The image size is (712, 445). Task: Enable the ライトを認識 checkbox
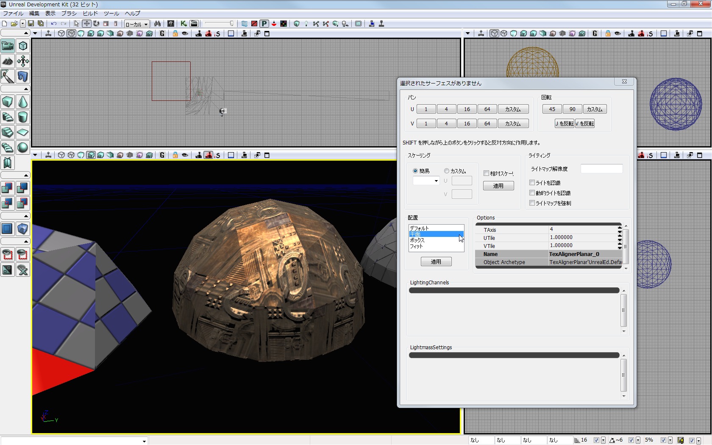[532, 183]
